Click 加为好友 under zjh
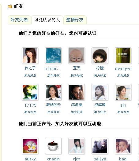Viewport: 139px width, 161px height. pyautogui.click(x=123, y=112)
